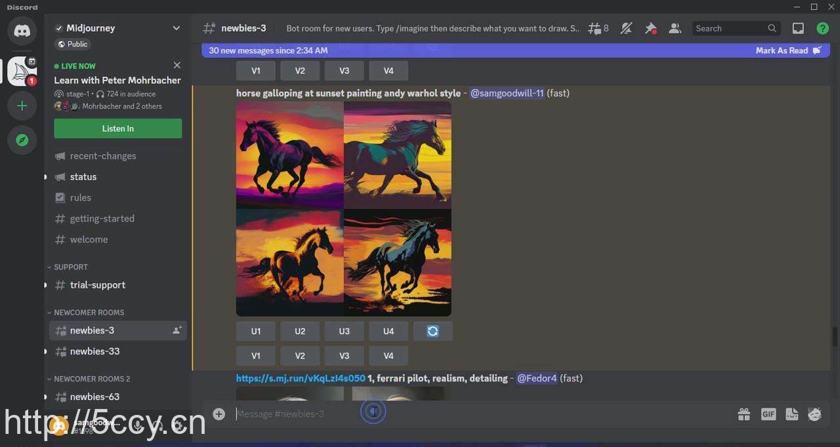The width and height of the screenshot is (840, 447).
Task: Open the Inbox icon
Action: 798,28
